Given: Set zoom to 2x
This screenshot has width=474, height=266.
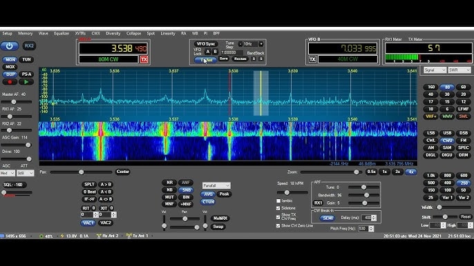Looking at the screenshot, I should (397, 172).
